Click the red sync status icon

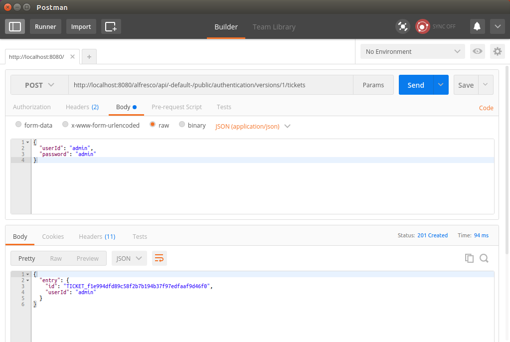[422, 26]
